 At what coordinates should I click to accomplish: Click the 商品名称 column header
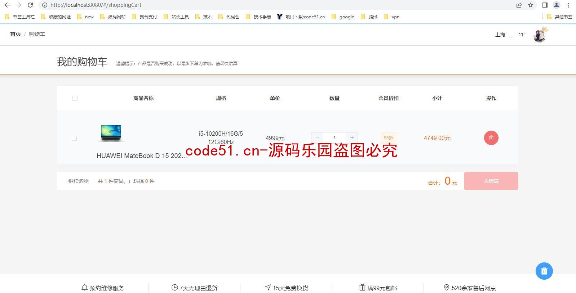coord(143,98)
